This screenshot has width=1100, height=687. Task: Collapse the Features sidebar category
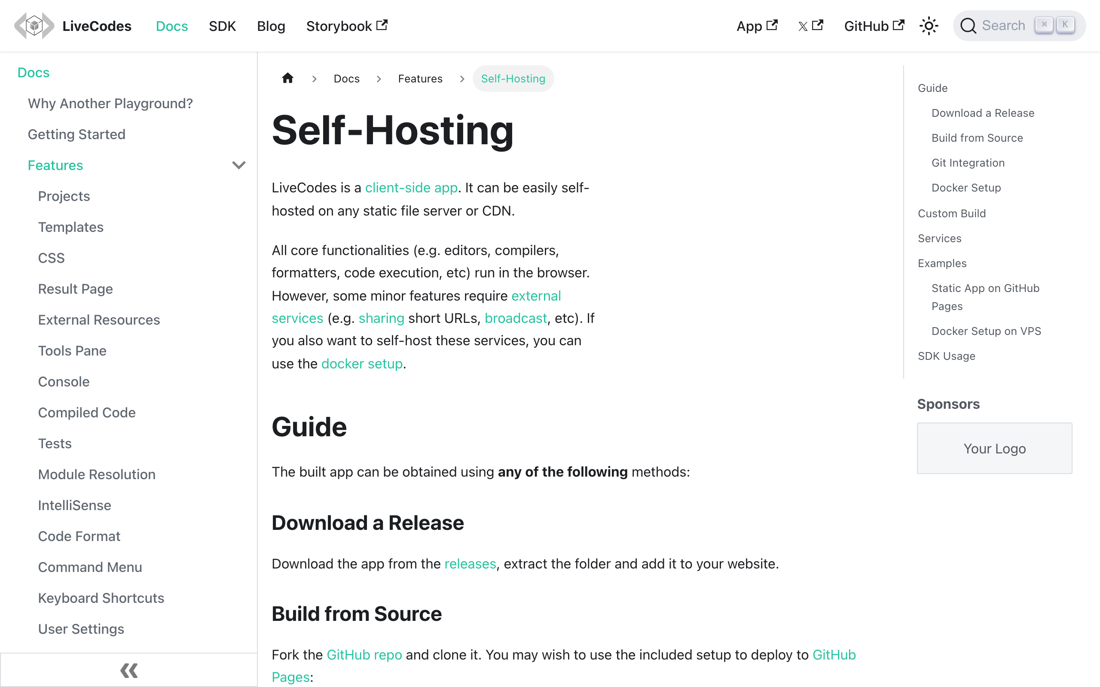pos(238,165)
